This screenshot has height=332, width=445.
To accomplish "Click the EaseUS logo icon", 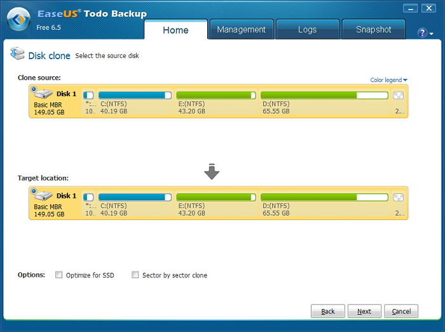I will [18, 19].
